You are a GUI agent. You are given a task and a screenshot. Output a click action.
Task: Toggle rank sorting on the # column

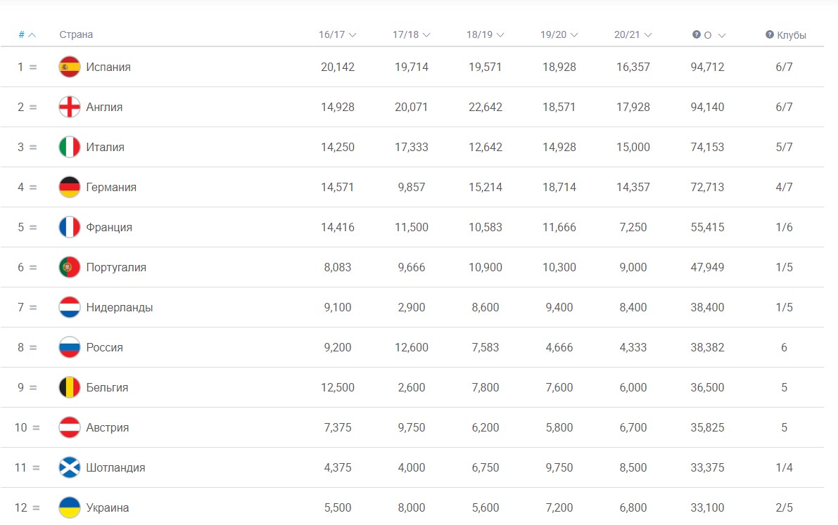(x=27, y=34)
